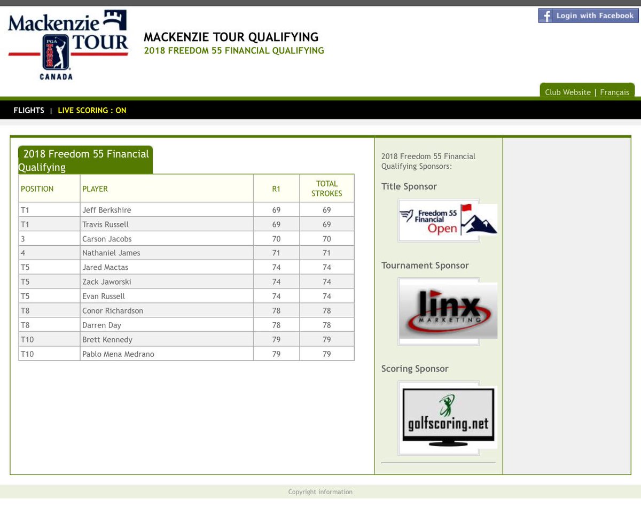
Task: Click the MACKENZIE TOUR QUALIFYING heading
Action: 231,37
